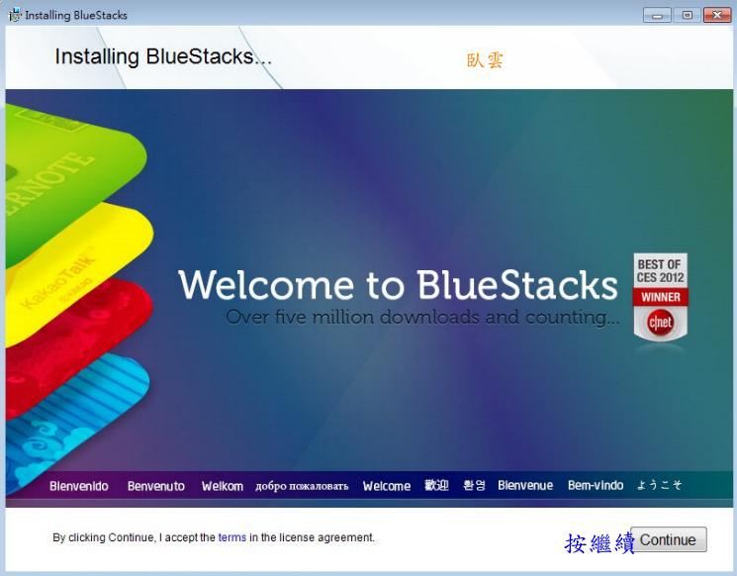Close the Installing BlueStacks window

(x=717, y=15)
